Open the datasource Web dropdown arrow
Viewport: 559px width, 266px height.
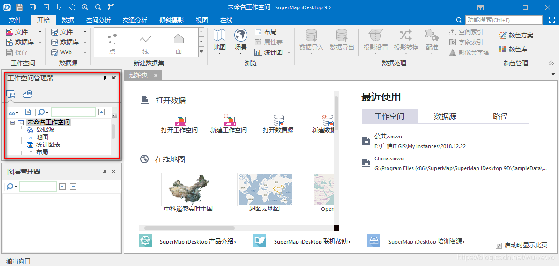(85, 53)
